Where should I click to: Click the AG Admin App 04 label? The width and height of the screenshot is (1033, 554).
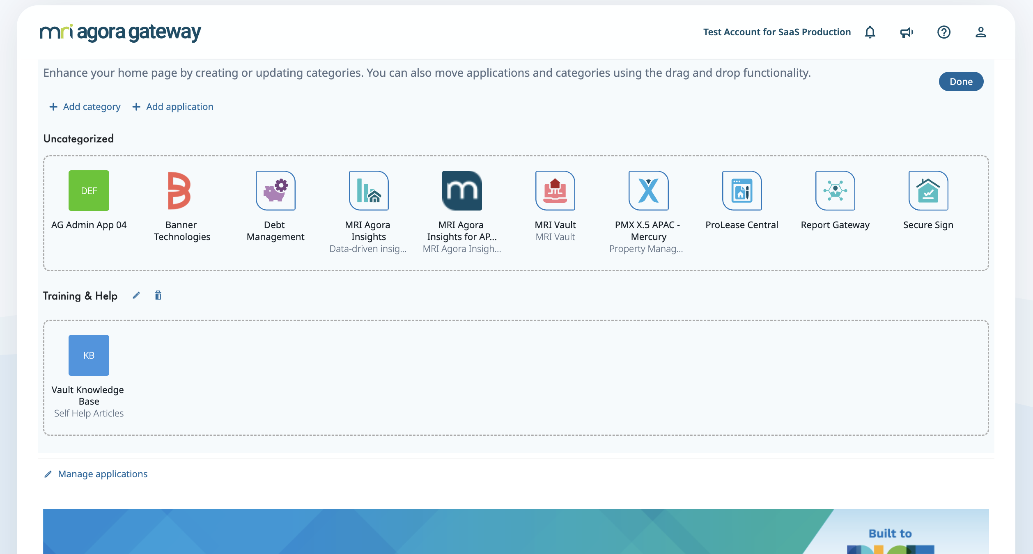[89, 225]
